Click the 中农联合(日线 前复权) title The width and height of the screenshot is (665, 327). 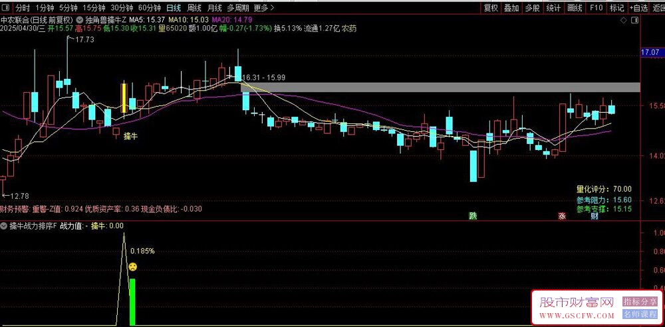(37, 20)
